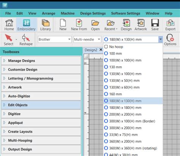This screenshot has width=180, height=156.
Task: Open the Help menu
Action: 169,13
